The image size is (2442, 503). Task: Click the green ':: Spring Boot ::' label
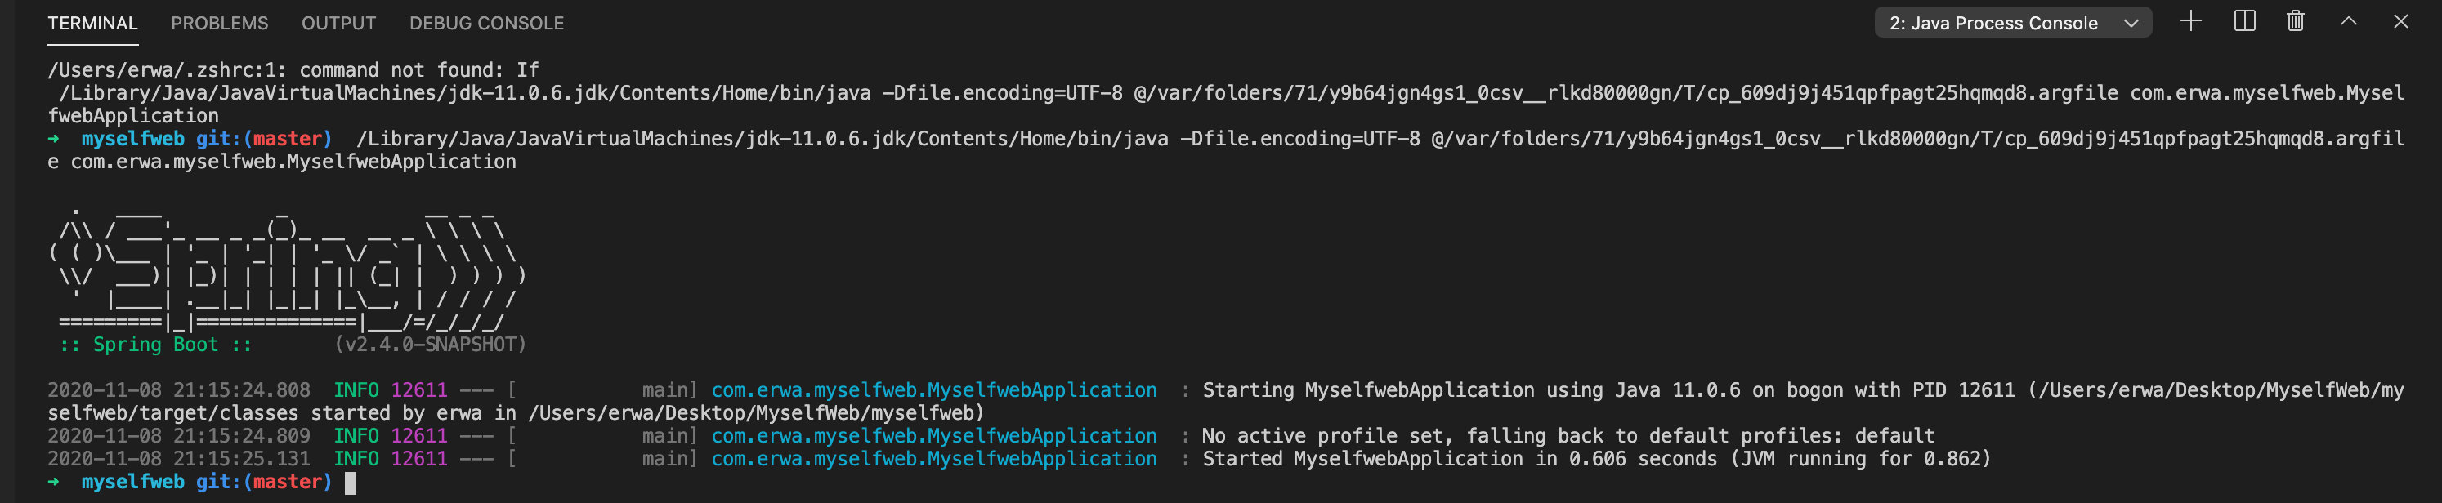pyautogui.click(x=155, y=345)
